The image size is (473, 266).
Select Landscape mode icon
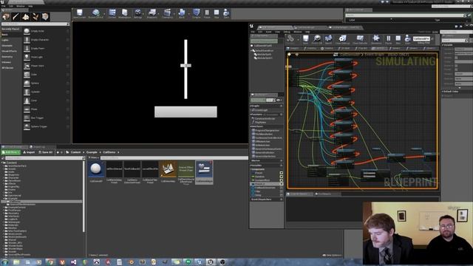26,16
